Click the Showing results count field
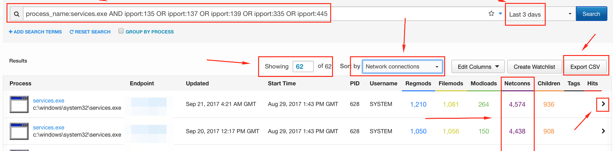The width and height of the screenshot is (613, 151). (x=303, y=67)
